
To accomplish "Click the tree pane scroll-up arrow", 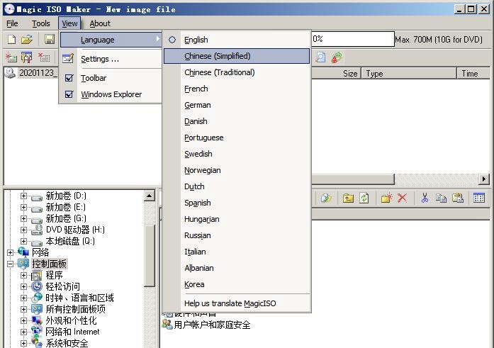I will pyautogui.click(x=150, y=196).
